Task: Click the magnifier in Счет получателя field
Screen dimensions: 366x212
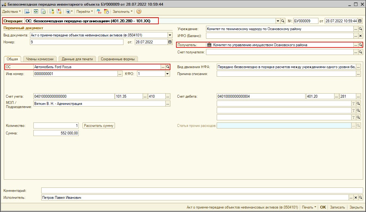Action: click(360, 52)
